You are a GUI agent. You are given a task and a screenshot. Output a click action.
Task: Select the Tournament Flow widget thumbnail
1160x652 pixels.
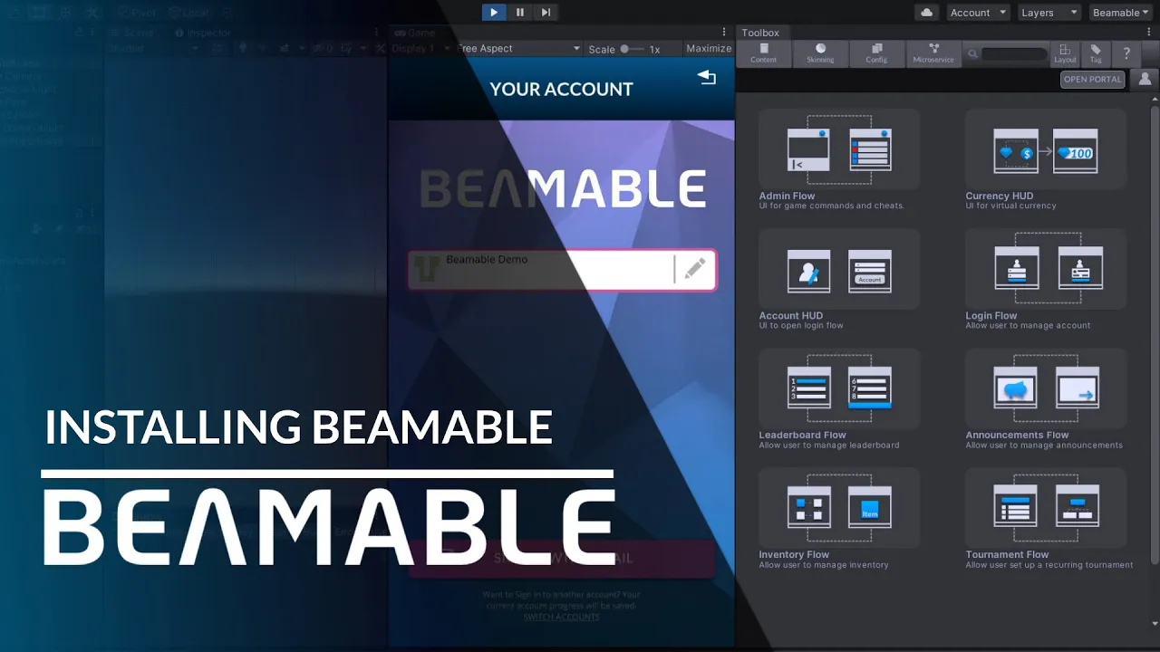tap(1046, 508)
